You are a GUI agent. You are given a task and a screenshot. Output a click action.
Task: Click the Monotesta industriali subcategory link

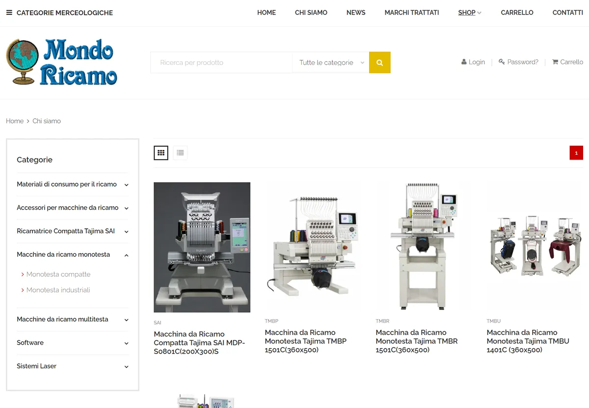click(x=58, y=290)
